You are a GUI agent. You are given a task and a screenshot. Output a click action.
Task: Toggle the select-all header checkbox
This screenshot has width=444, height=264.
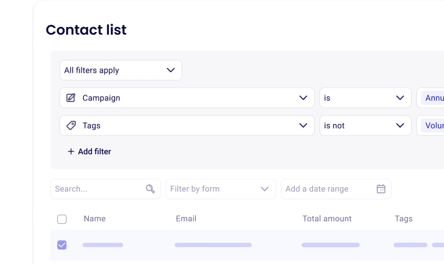point(62,219)
